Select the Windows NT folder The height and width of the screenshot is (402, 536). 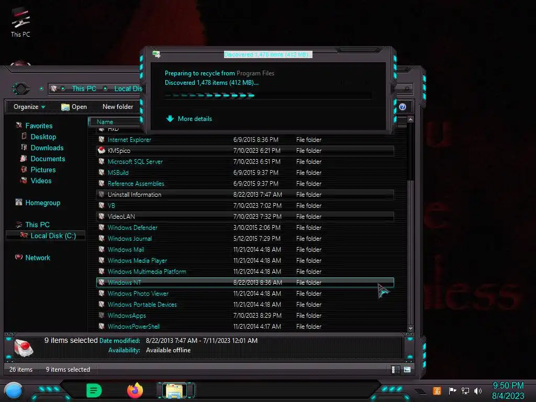(245, 282)
